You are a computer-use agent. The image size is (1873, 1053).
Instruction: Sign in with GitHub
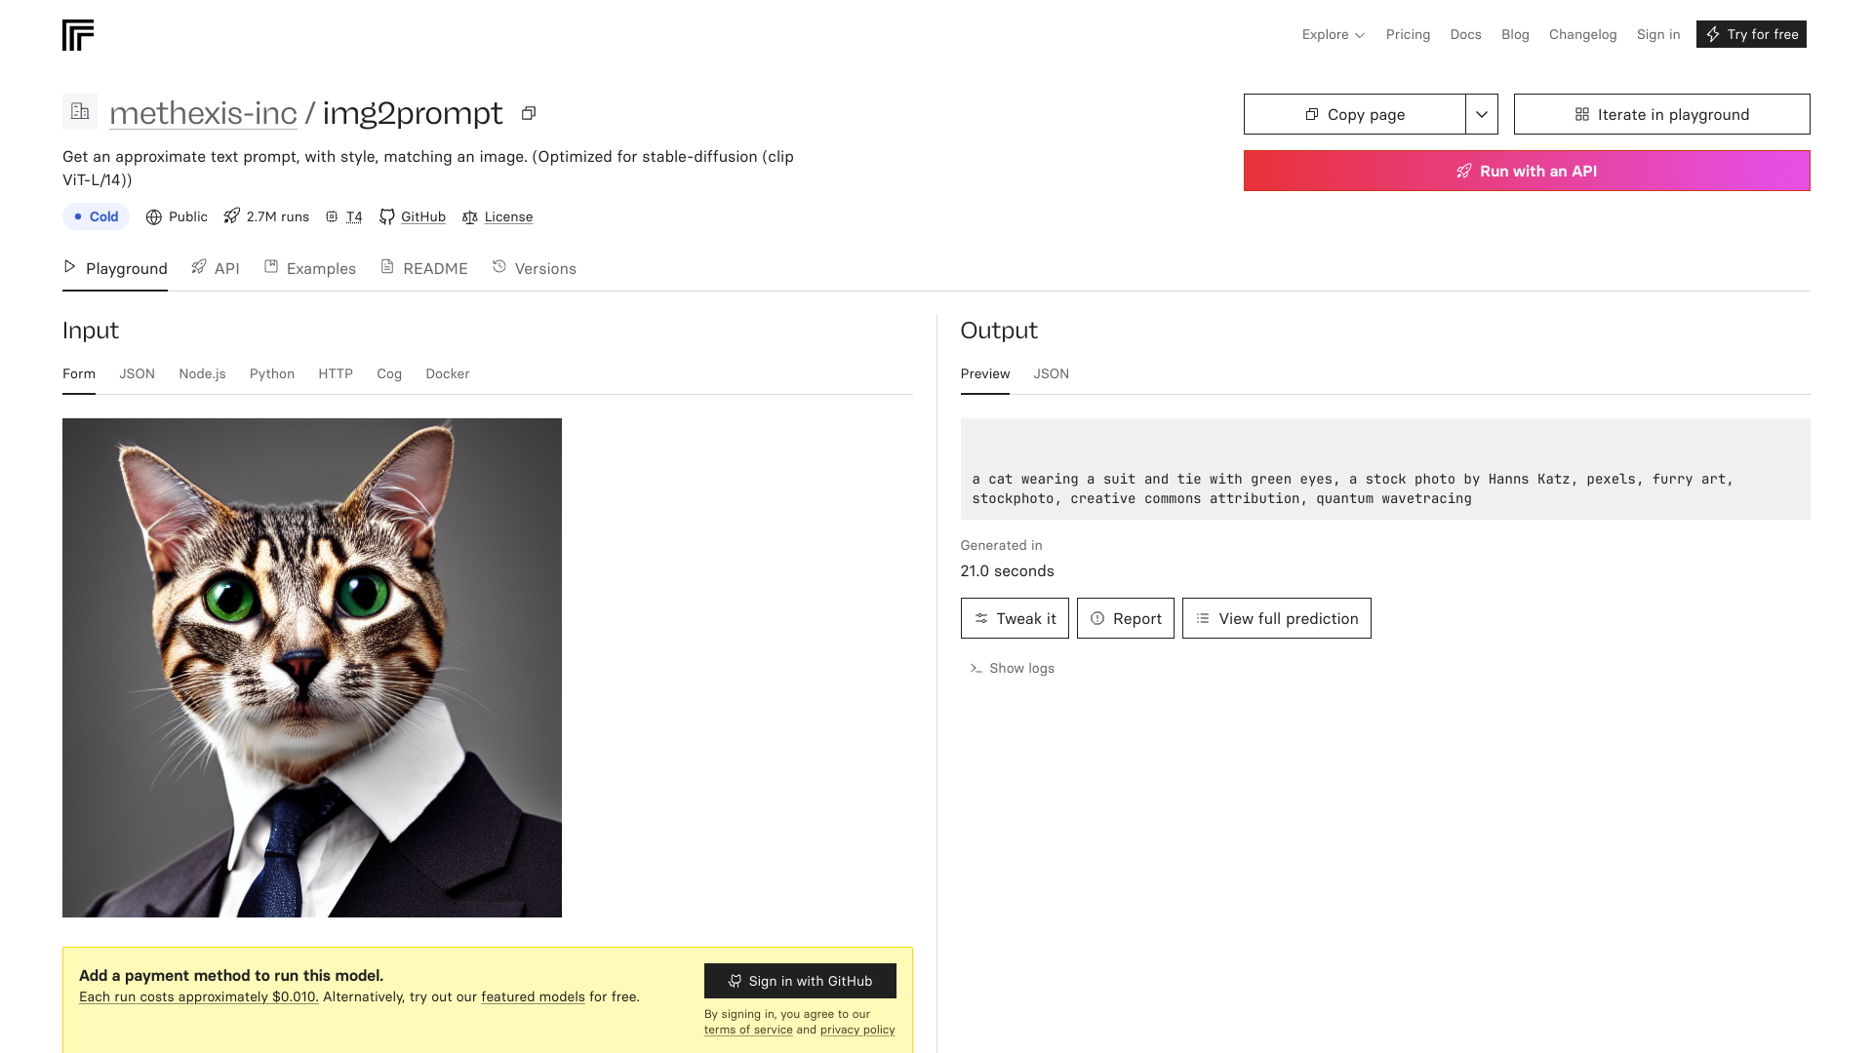pos(800,981)
